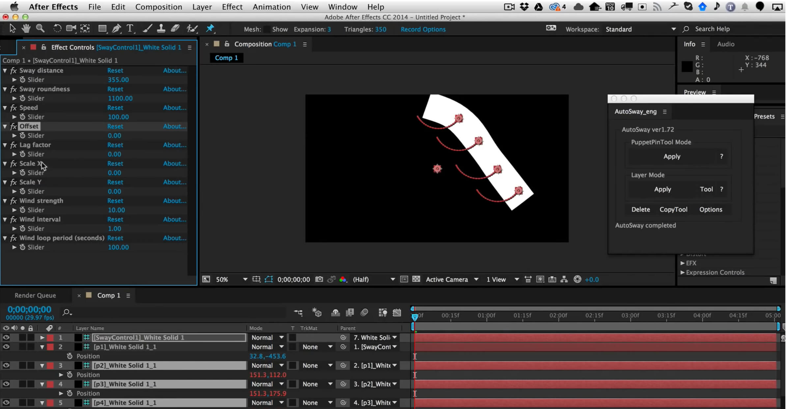Select the Roto Brush tool
Viewport: 786px width, 409px height.
[192, 29]
